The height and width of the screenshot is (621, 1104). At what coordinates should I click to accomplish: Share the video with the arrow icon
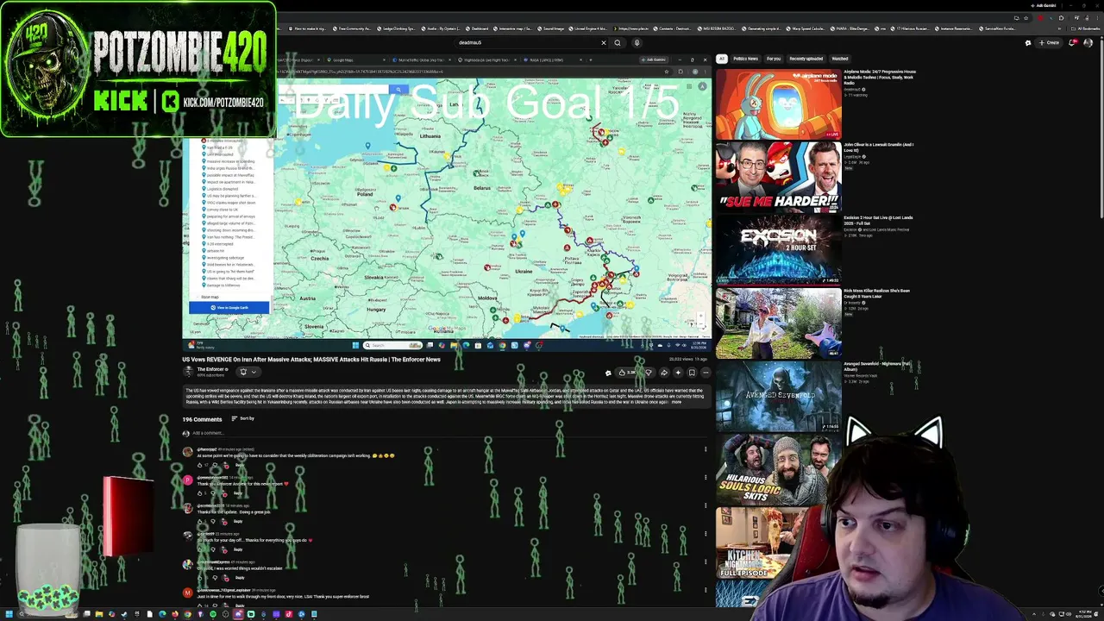coord(664,373)
